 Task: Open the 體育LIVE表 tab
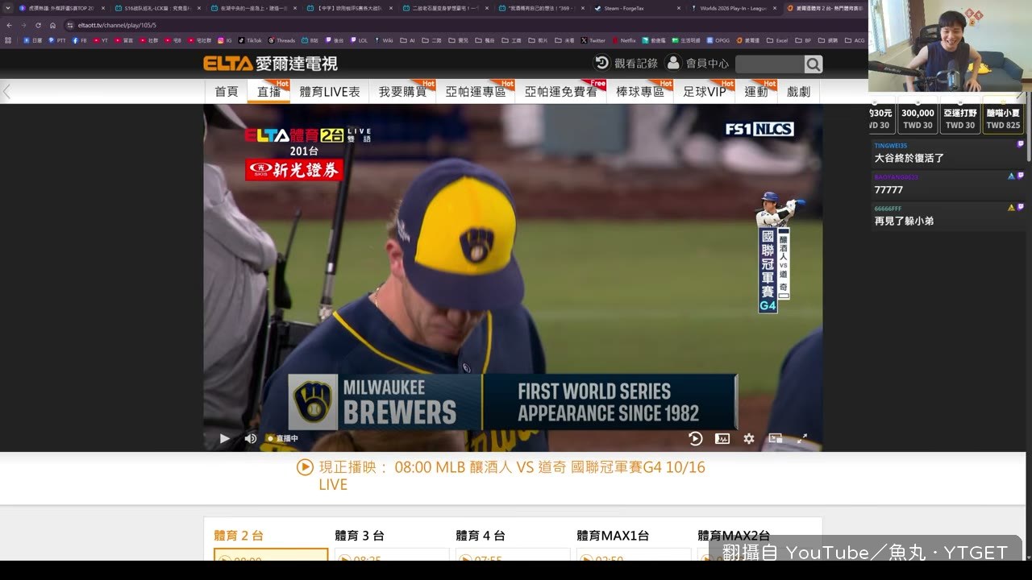(x=330, y=92)
